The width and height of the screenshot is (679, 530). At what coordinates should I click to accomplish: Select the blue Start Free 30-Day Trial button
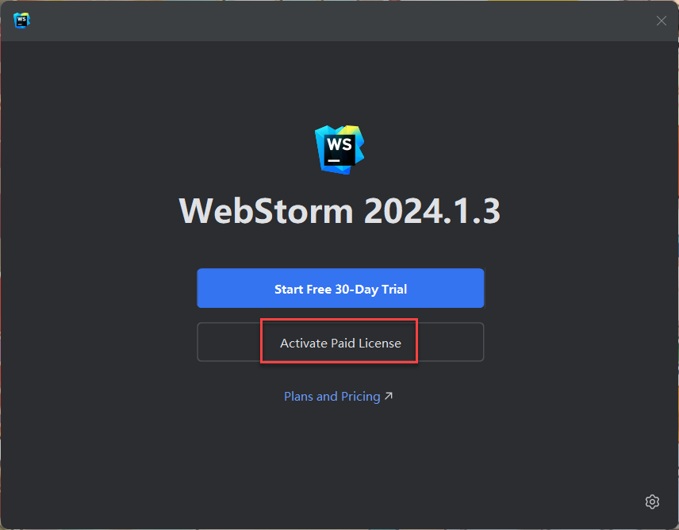[340, 288]
